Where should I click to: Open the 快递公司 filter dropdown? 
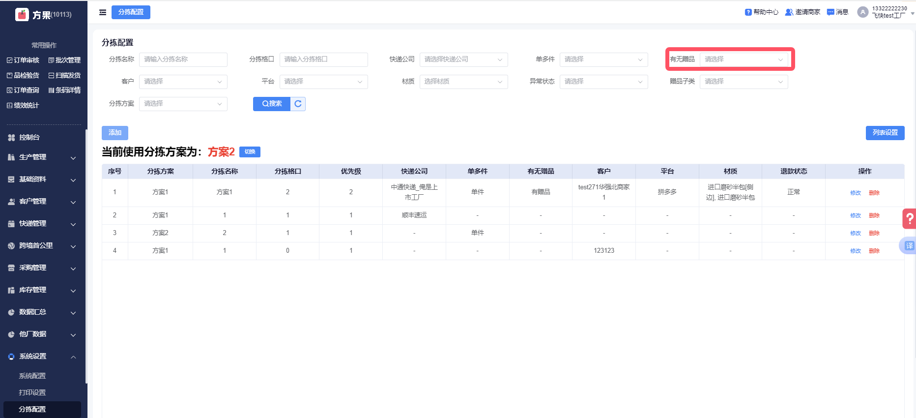[463, 60]
